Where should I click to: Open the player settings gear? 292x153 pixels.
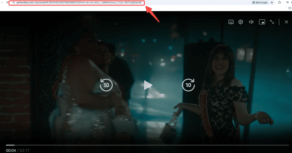tap(241, 22)
